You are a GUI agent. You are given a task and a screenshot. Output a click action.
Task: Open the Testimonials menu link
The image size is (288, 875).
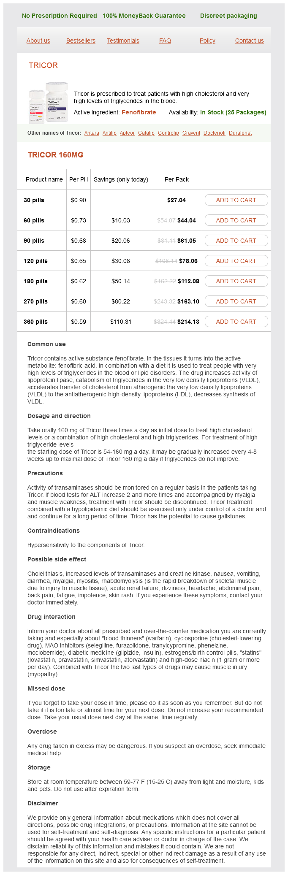point(123,41)
